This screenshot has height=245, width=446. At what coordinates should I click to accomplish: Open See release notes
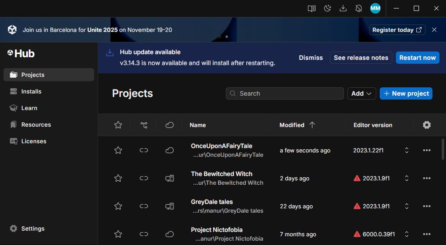point(361,58)
